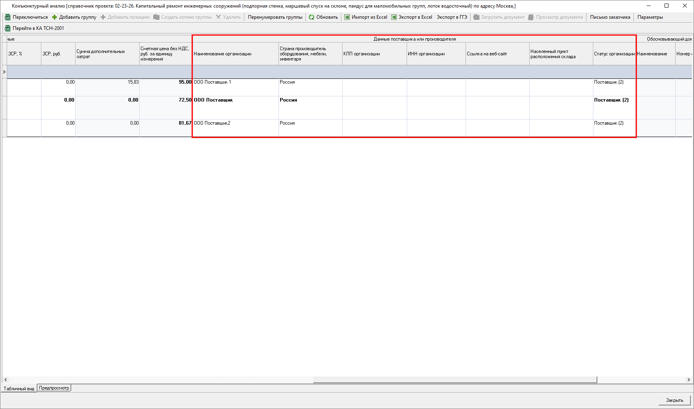Click the Загрузить документ icon

[x=476, y=17]
